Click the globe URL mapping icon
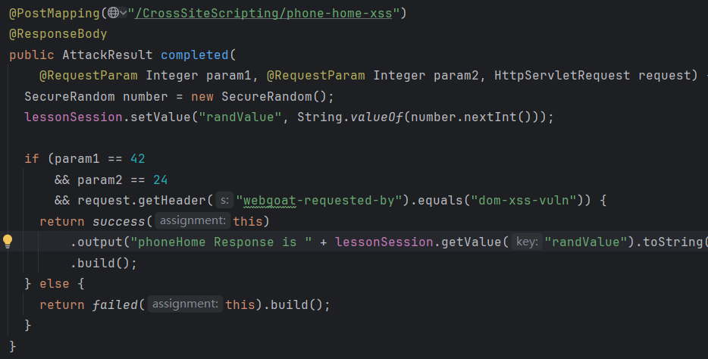708x359 pixels. point(114,13)
